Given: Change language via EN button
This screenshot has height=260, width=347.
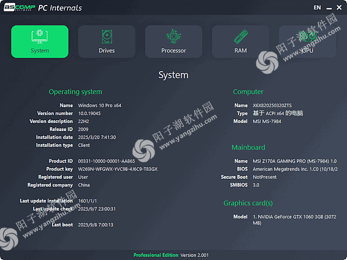Looking at the screenshot, I should click(x=317, y=8).
